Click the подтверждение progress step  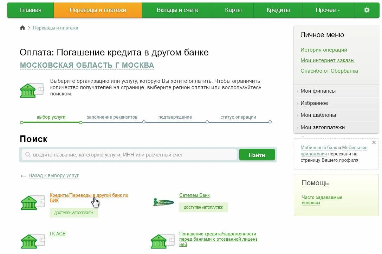coord(175,117)
